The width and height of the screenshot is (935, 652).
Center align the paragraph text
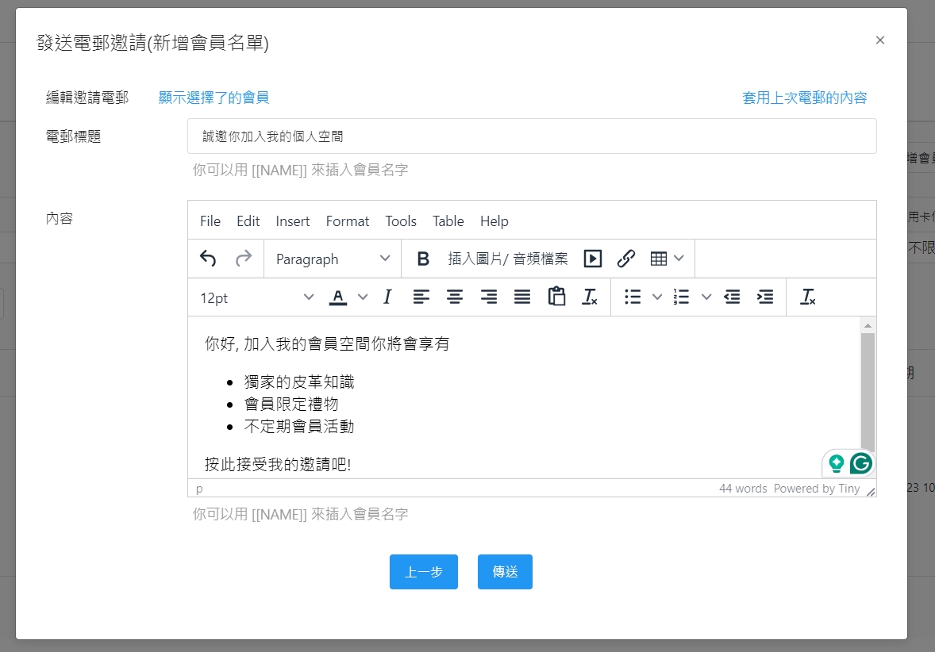pos(454,297)
